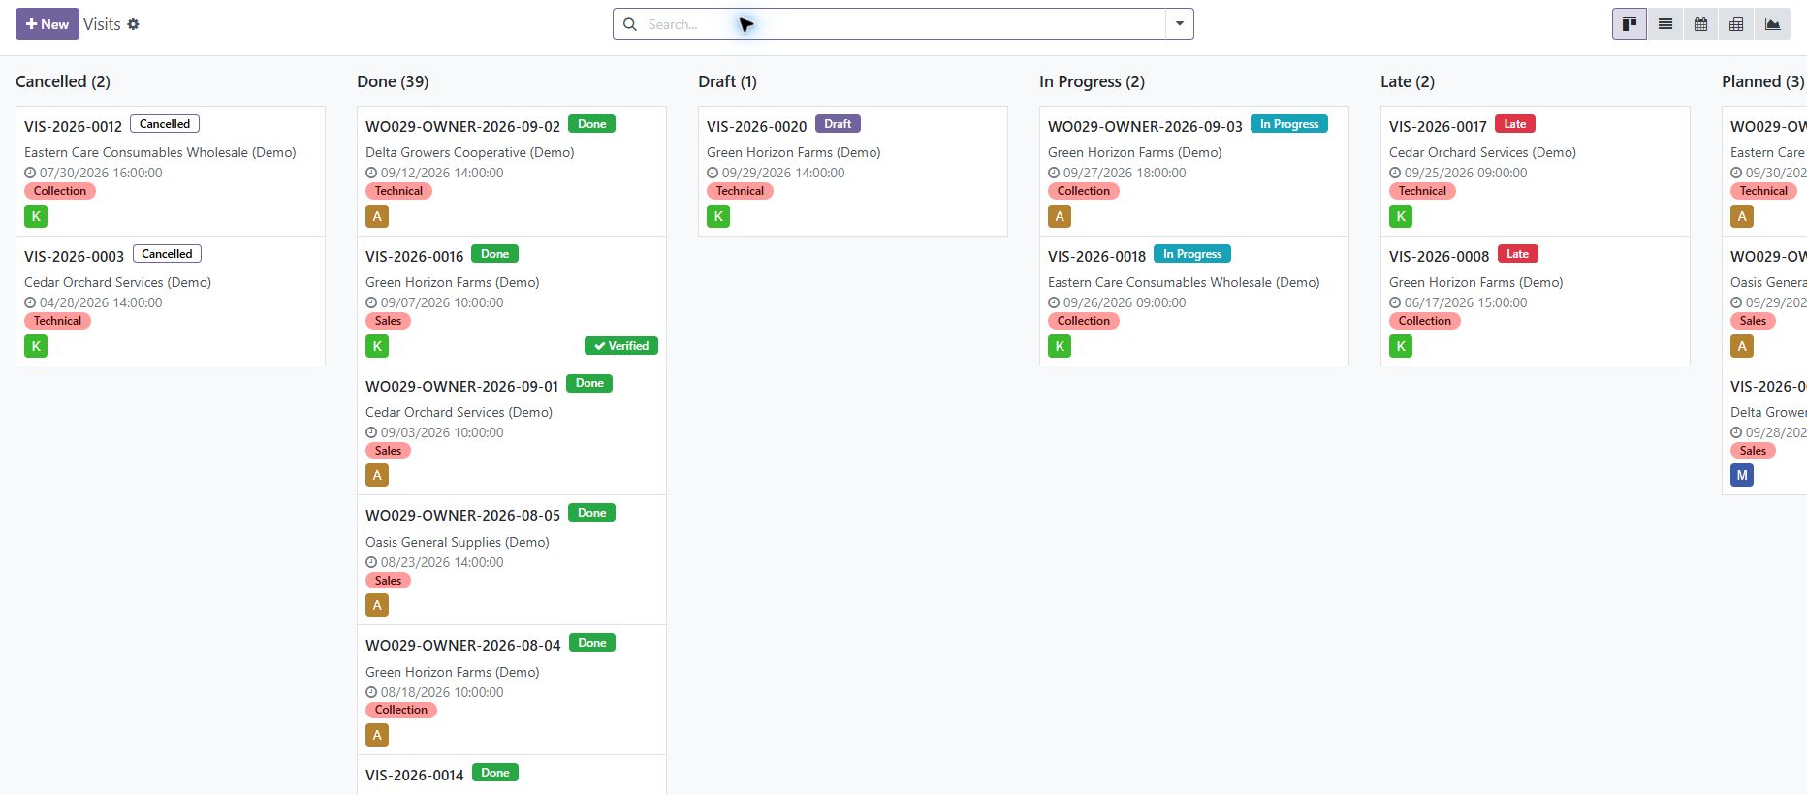Click Sales tag on WO029-OWNER-2026-08-05 card

[388, 581]
